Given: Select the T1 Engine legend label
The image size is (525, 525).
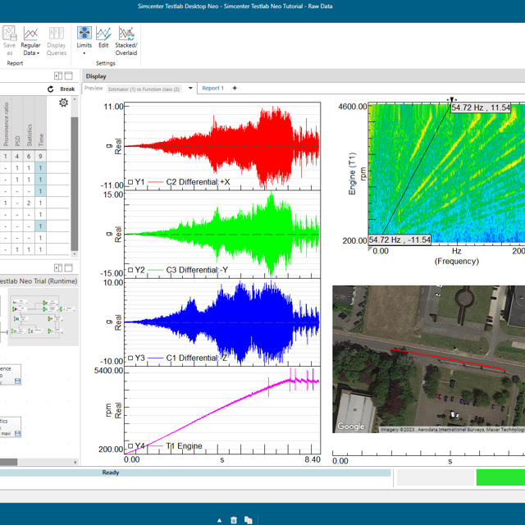Looking at the screenshot, I should [x=184, y=446].
